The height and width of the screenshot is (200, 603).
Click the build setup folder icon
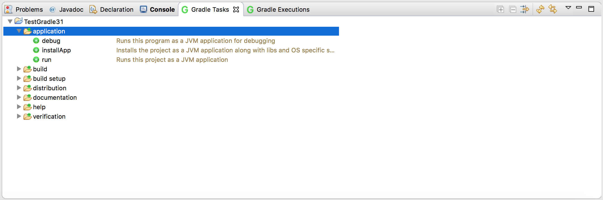(x=27, y=79)
